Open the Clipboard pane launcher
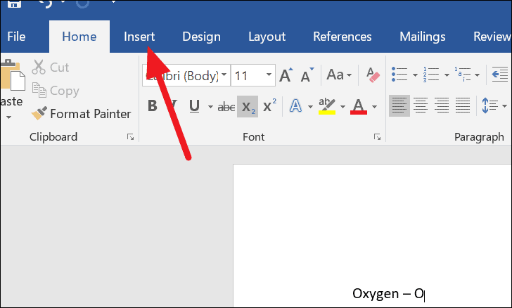The width and height of the screenshot is (512, 308). click(130, 137)
